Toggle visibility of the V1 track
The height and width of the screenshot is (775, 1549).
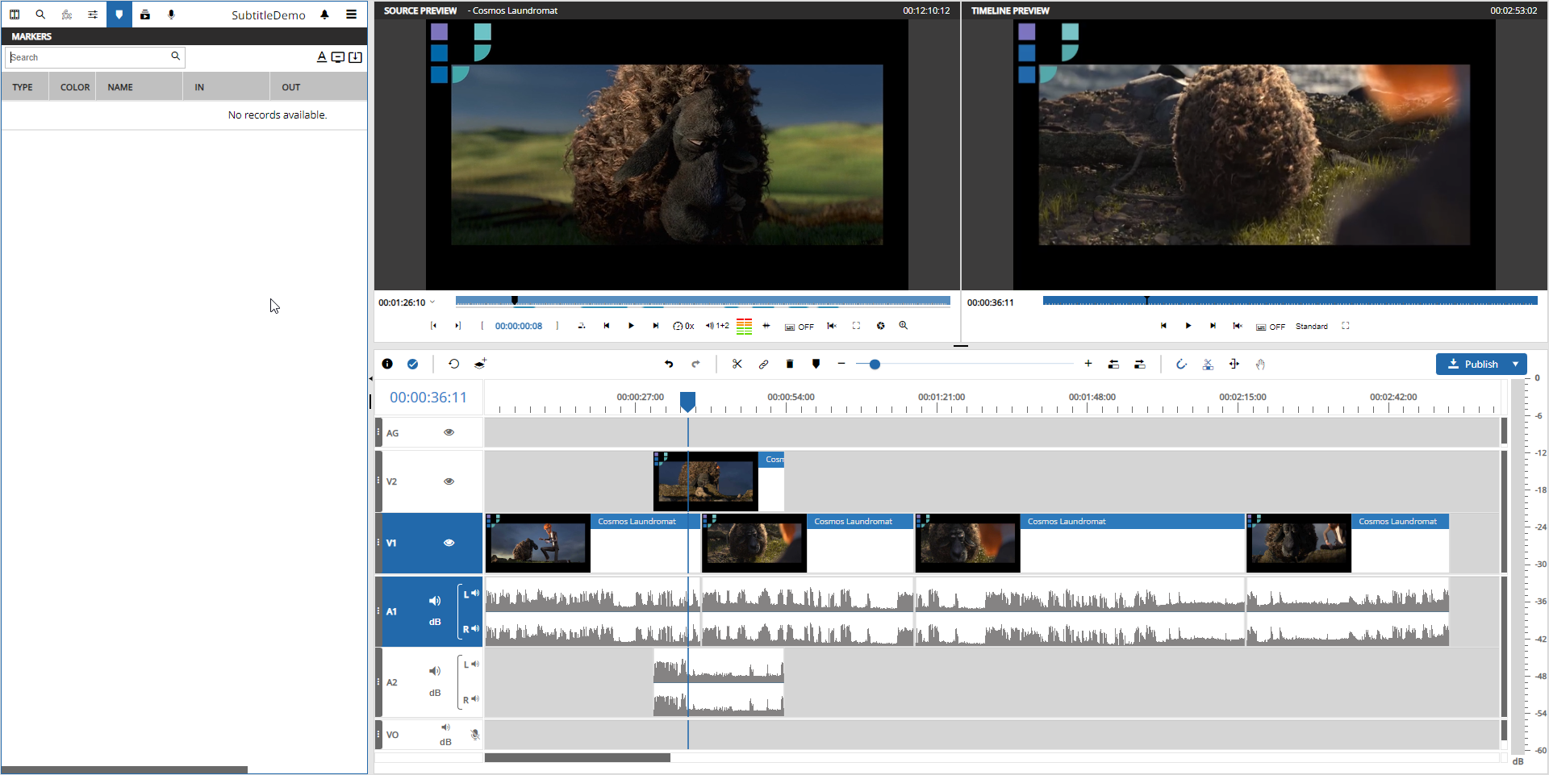coord(449,543)
